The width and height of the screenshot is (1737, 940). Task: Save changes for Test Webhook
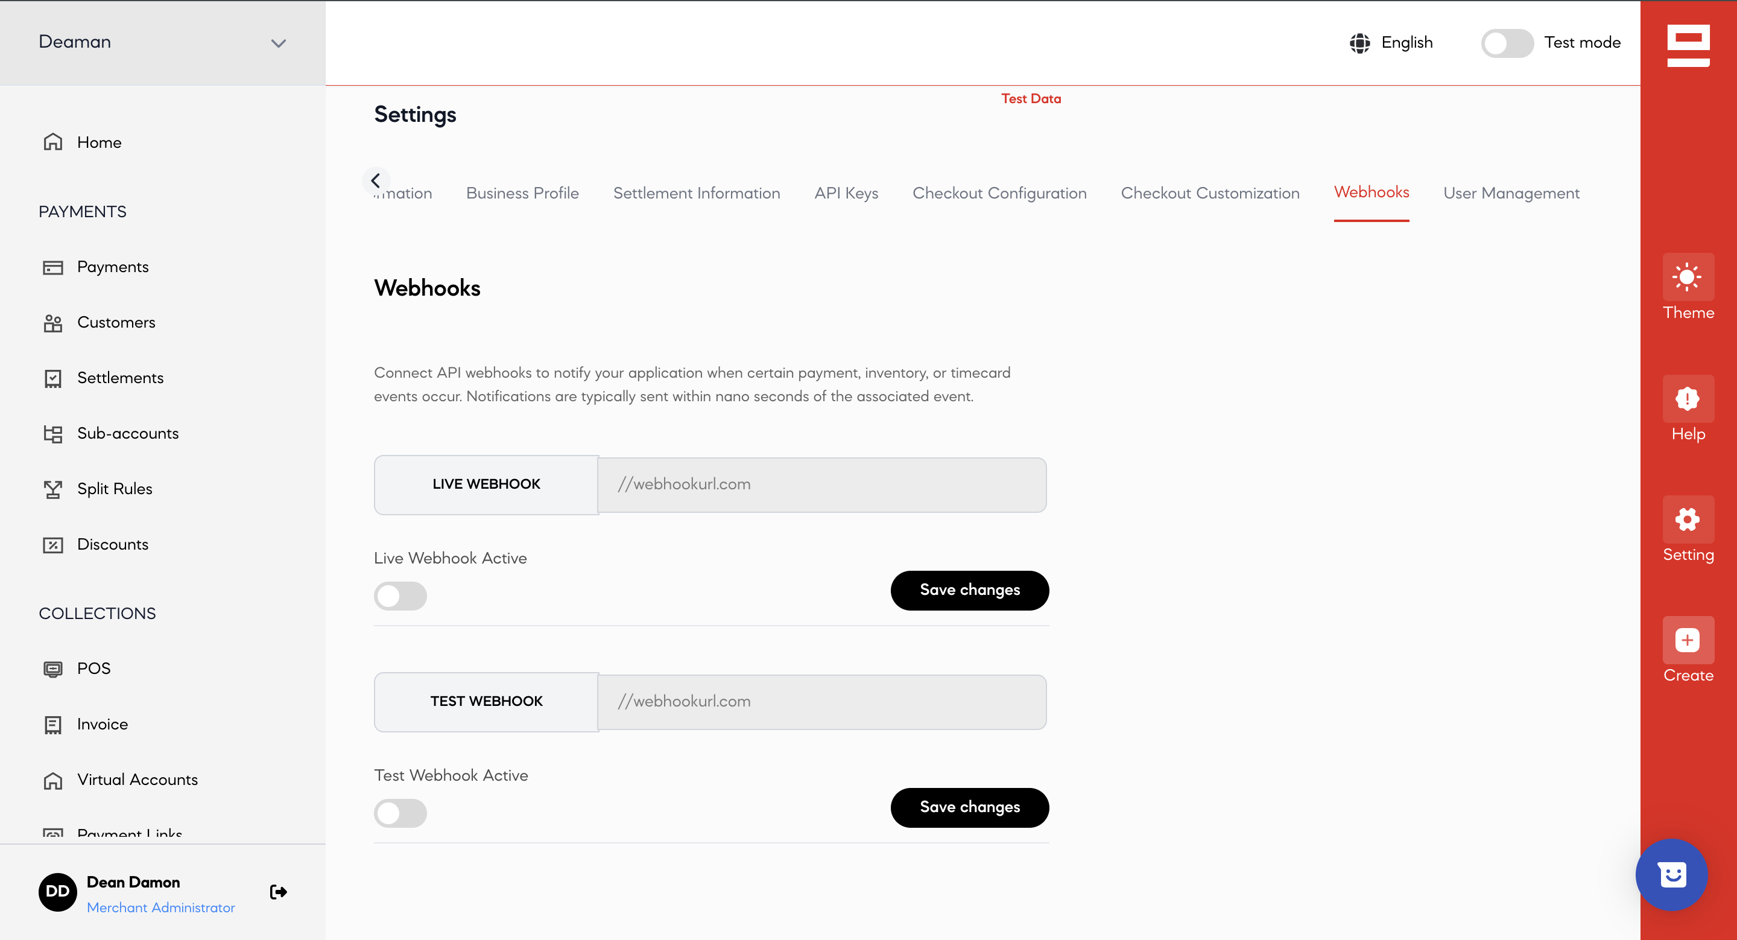(x=970, y=808)
